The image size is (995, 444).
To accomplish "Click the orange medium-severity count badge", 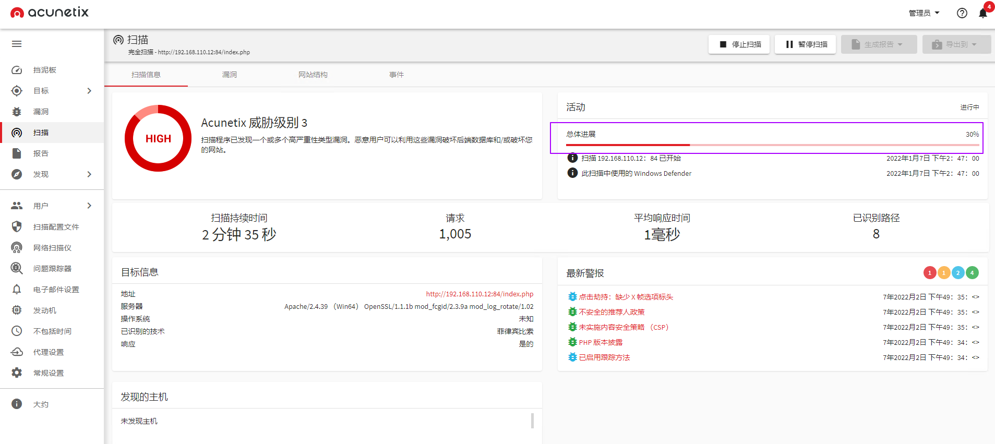I will point(944,272).
